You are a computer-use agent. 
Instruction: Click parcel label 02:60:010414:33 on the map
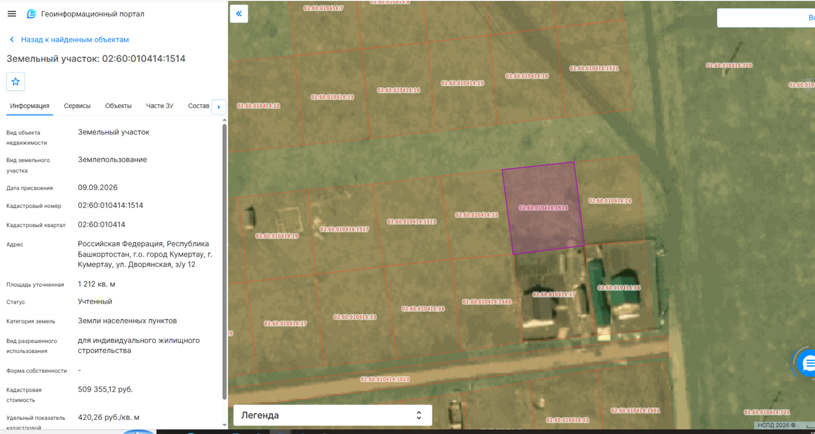pos(355,317)
